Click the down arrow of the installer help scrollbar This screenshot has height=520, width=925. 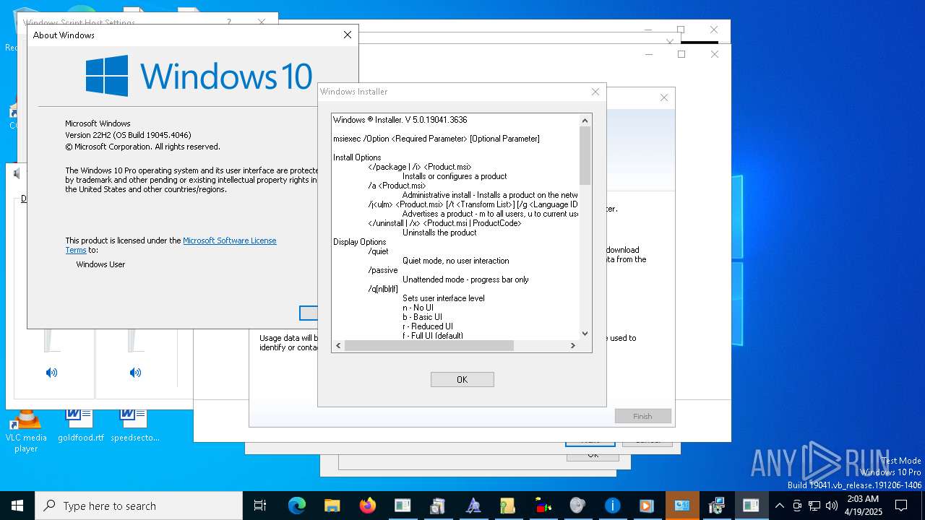(x=585, y=334)
